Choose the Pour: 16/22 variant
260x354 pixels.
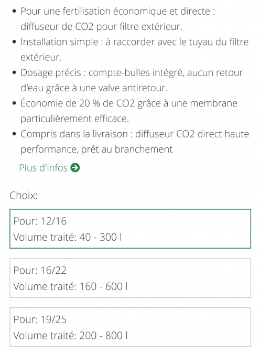(130, 278)
